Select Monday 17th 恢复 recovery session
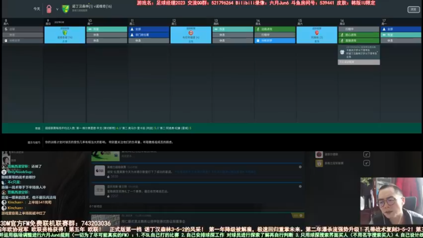This screenshot has height=238, width=423. [x=401, y=35]
